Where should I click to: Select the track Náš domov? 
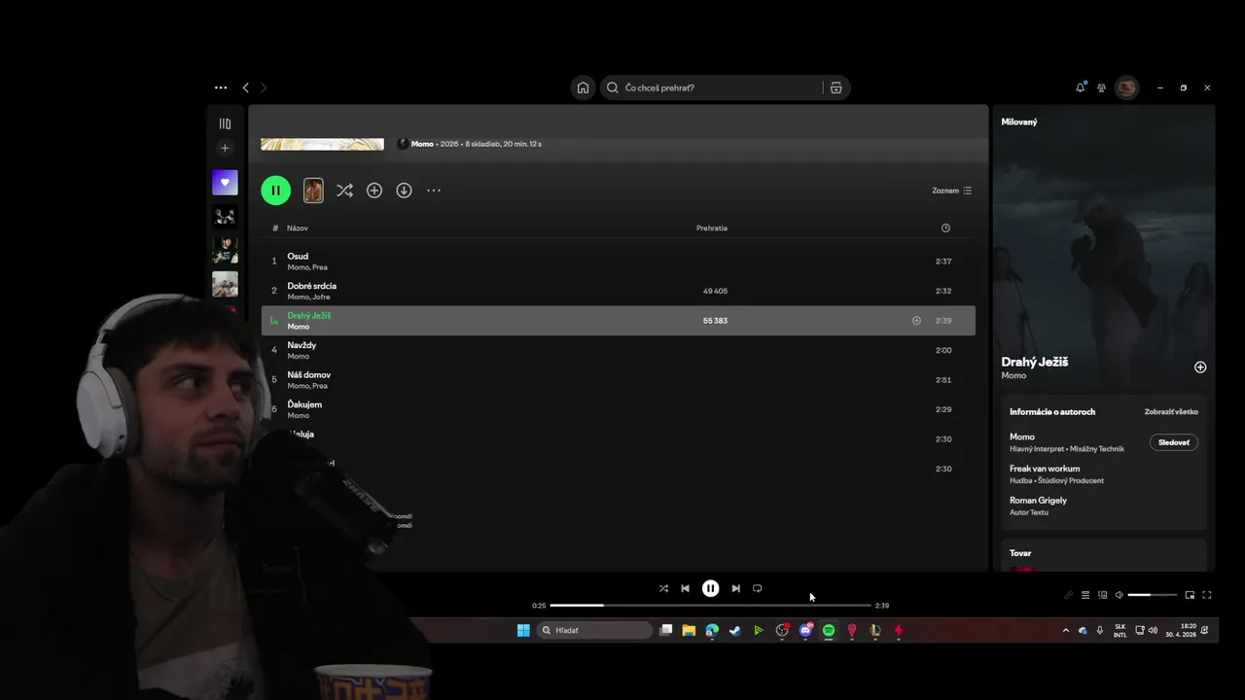pos(618,380)
